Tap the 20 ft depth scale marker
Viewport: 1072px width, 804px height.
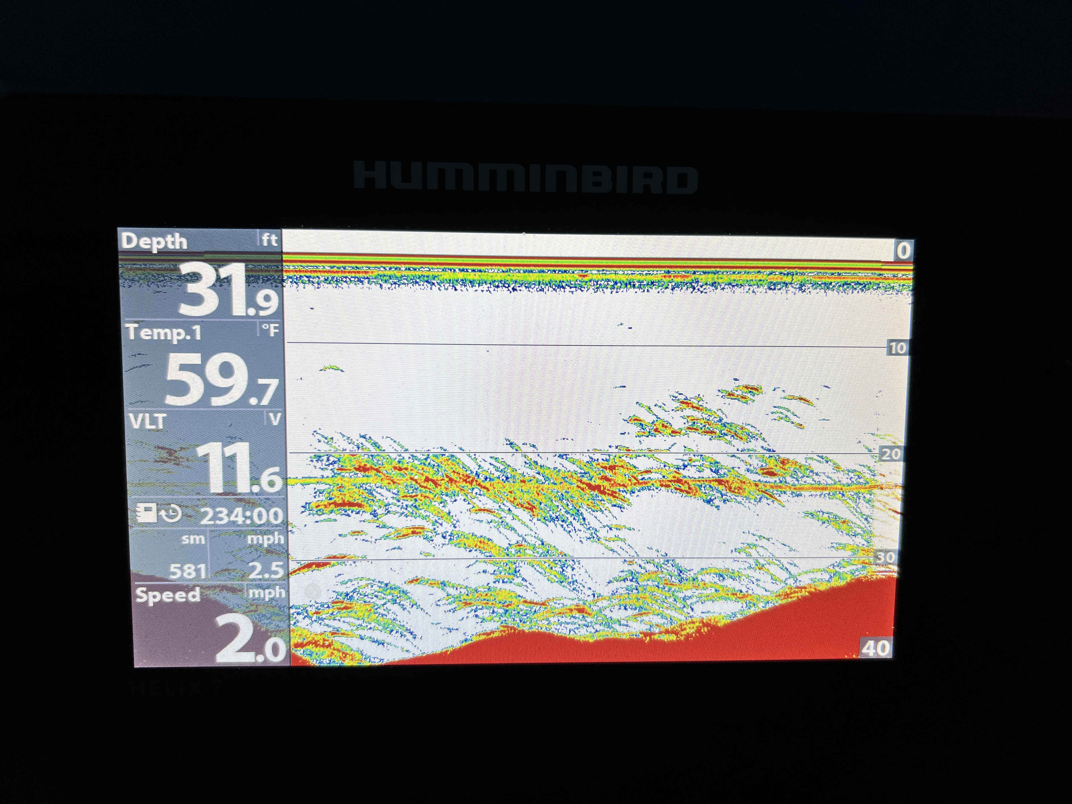click(891, 454)
